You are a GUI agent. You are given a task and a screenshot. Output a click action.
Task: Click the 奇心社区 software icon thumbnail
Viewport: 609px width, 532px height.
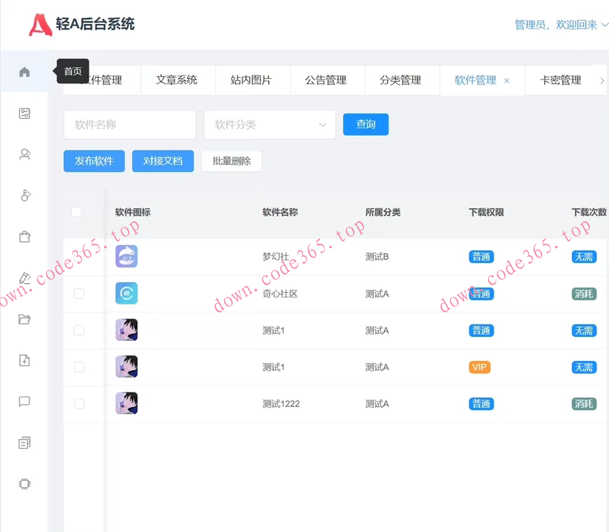(126, 293)
